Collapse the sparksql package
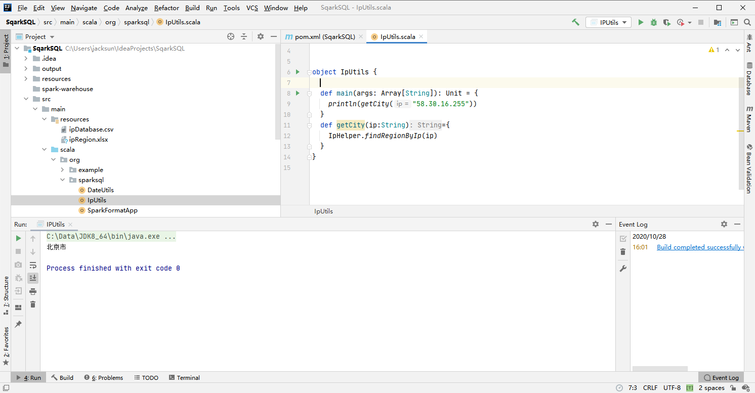The image size is (755, 393). [62, 180]
